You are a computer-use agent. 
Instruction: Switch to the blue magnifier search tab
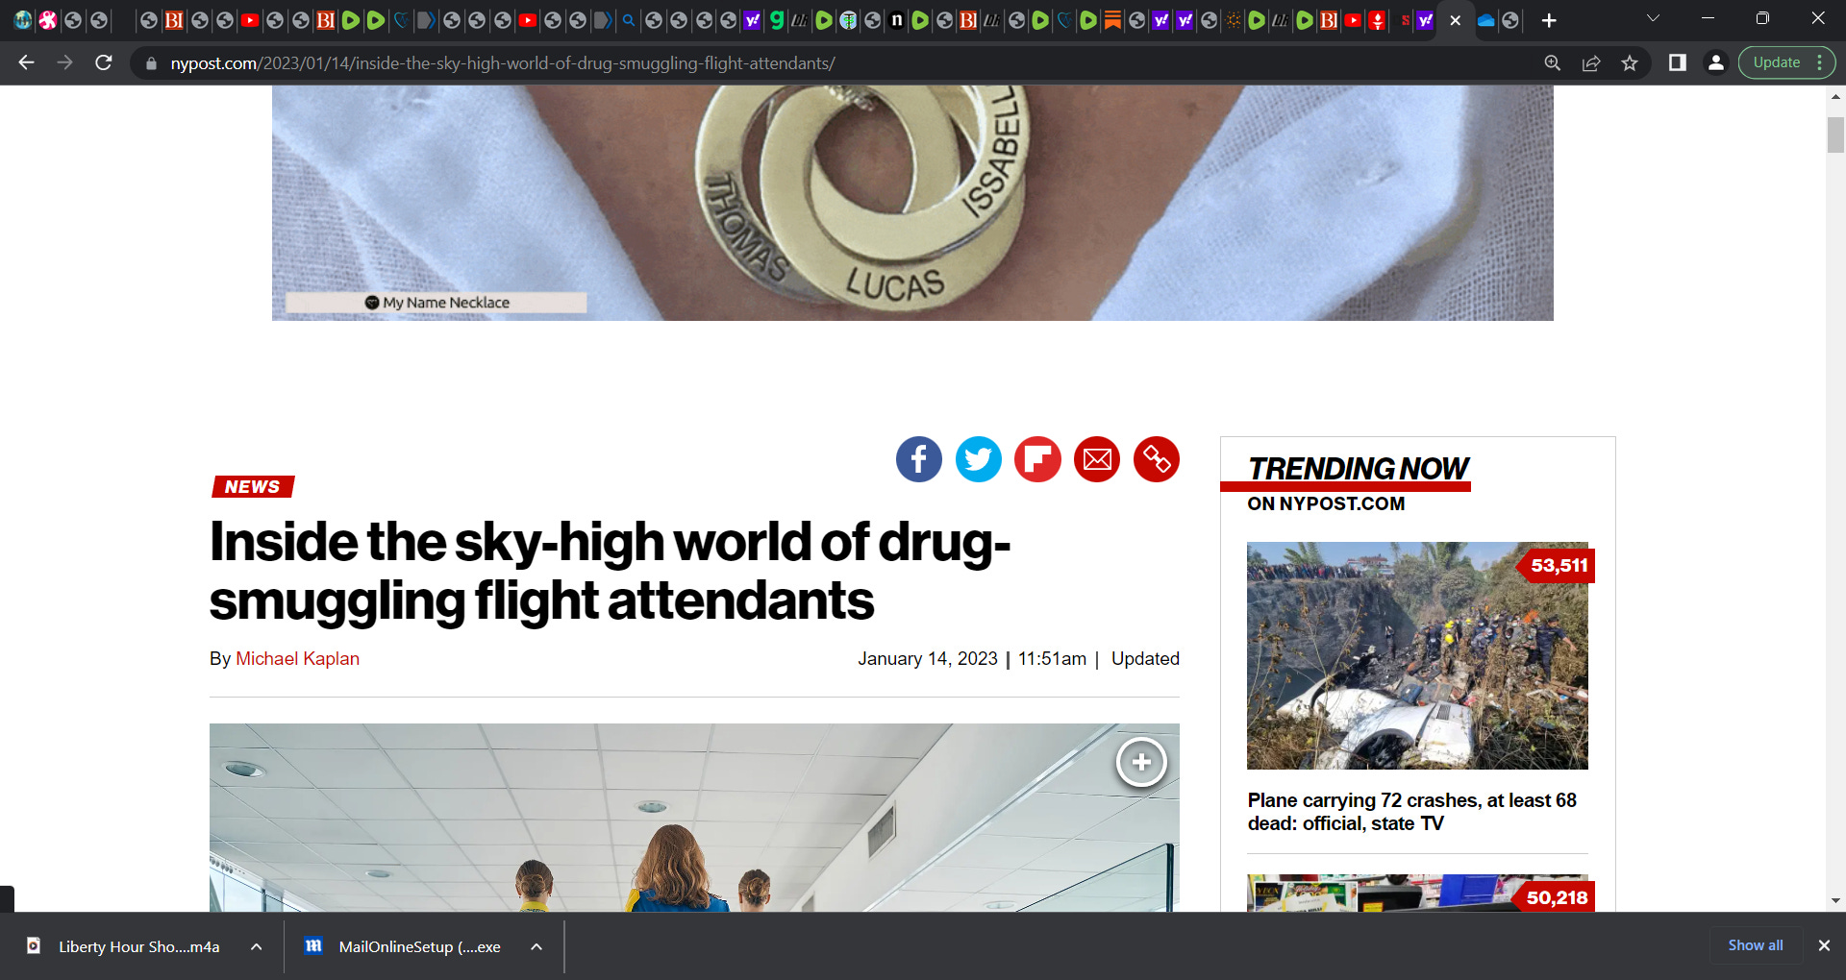pos(629,20)
